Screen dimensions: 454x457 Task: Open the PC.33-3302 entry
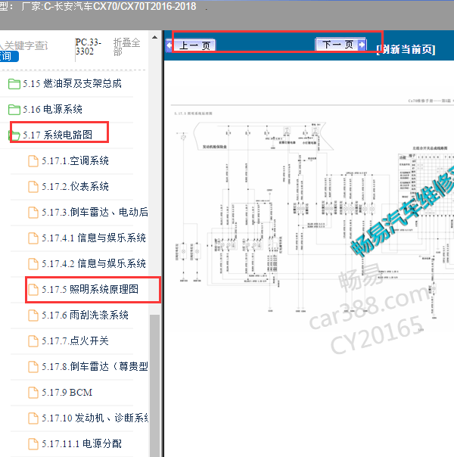[x=89, y=47]
